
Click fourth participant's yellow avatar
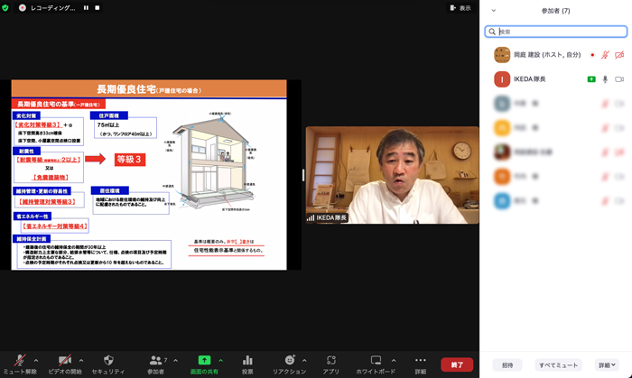pyautogui.click(x=502, y=128)
